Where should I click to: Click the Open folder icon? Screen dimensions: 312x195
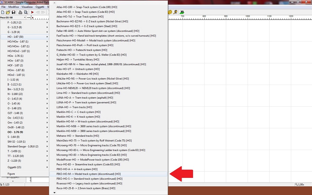tap(8, 12)
